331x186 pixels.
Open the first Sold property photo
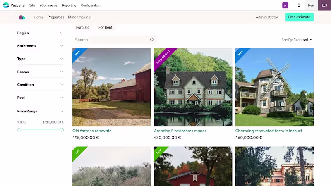click(111, 167)
